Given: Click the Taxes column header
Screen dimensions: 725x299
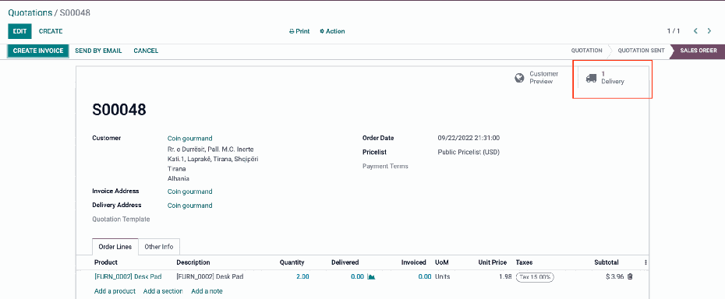Looking at the screenshot, I should [525, 262].
